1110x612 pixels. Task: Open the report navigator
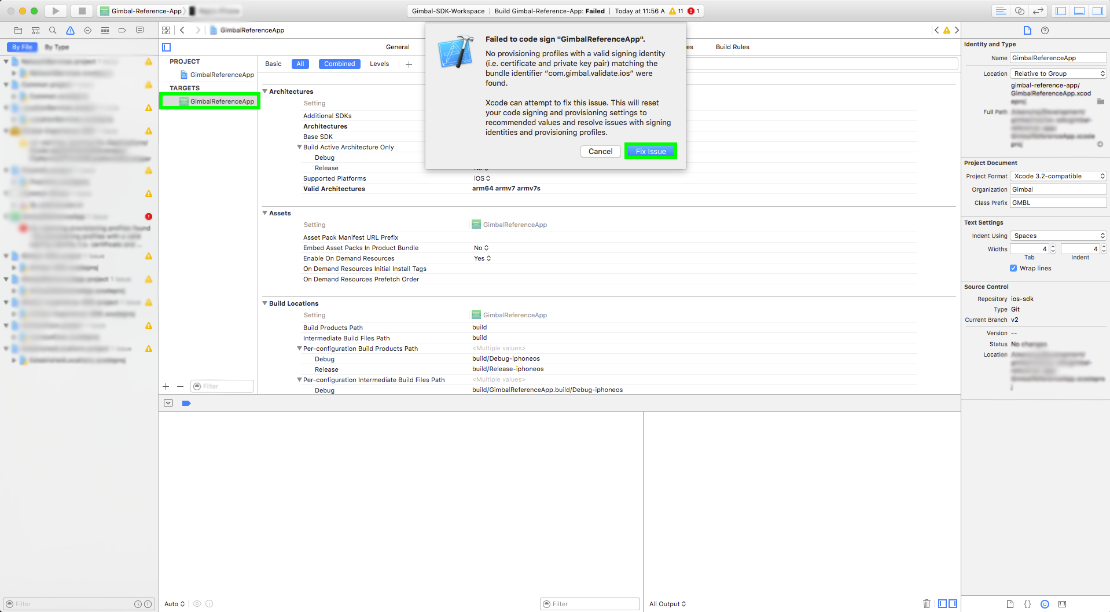click(139, 30)
